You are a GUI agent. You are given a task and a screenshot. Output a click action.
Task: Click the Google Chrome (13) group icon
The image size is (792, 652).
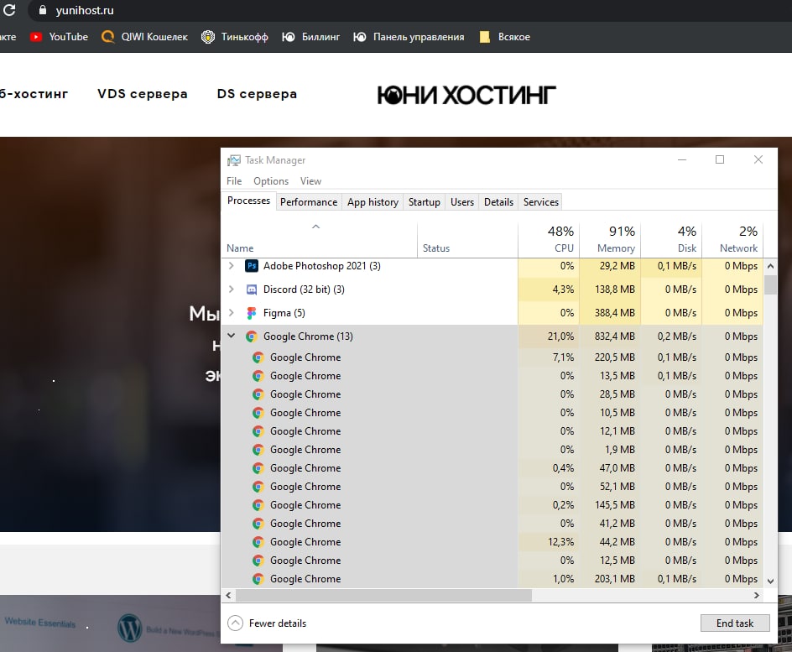[x=252, y=336]
